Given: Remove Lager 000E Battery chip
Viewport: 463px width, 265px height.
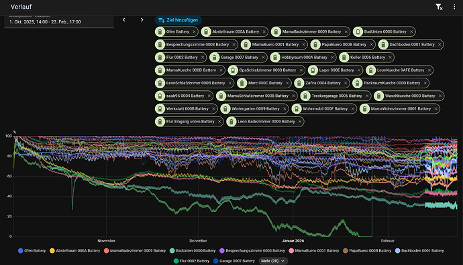Looking at the screenshot, I should [x=359, y=70].
